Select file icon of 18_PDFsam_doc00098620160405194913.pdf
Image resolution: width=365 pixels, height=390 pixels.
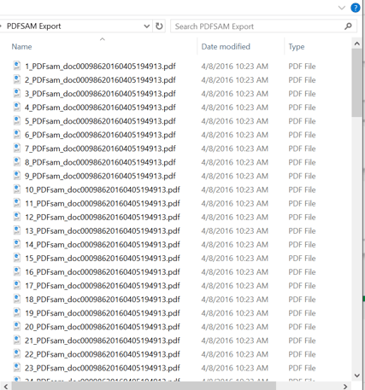[x=17, y=299]
